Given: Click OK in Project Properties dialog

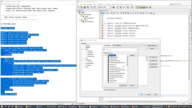Looking at the screenshot, I should pos(142,95).
